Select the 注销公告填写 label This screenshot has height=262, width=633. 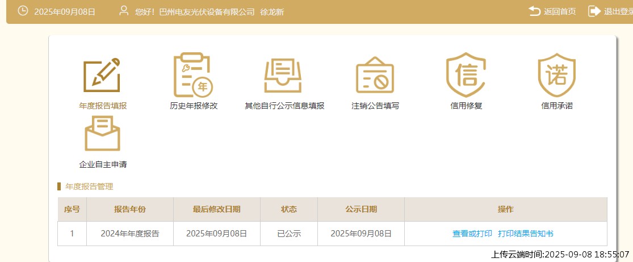[x=375, y=106]
